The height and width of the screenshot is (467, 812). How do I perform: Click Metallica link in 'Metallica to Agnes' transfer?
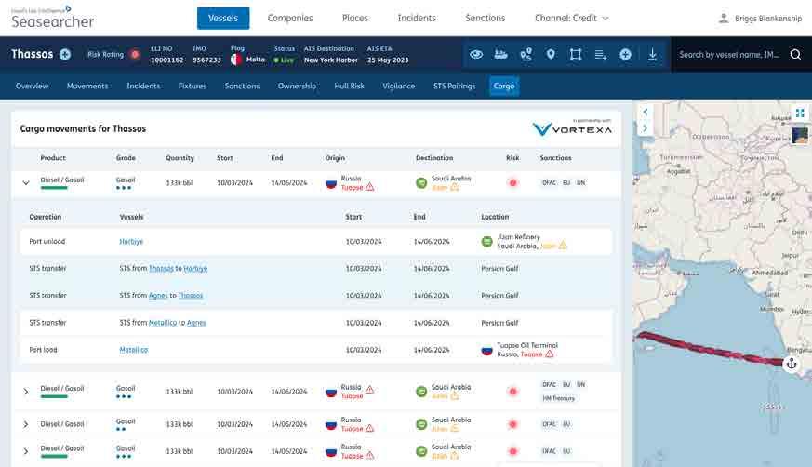pos(163,323)
